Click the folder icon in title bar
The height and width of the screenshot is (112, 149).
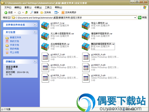click(2, 3)
